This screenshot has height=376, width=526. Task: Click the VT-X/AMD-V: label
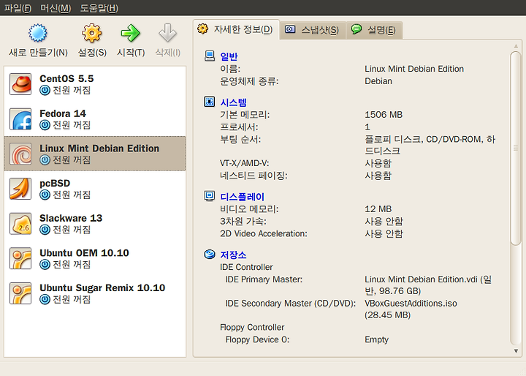point(245,163)
